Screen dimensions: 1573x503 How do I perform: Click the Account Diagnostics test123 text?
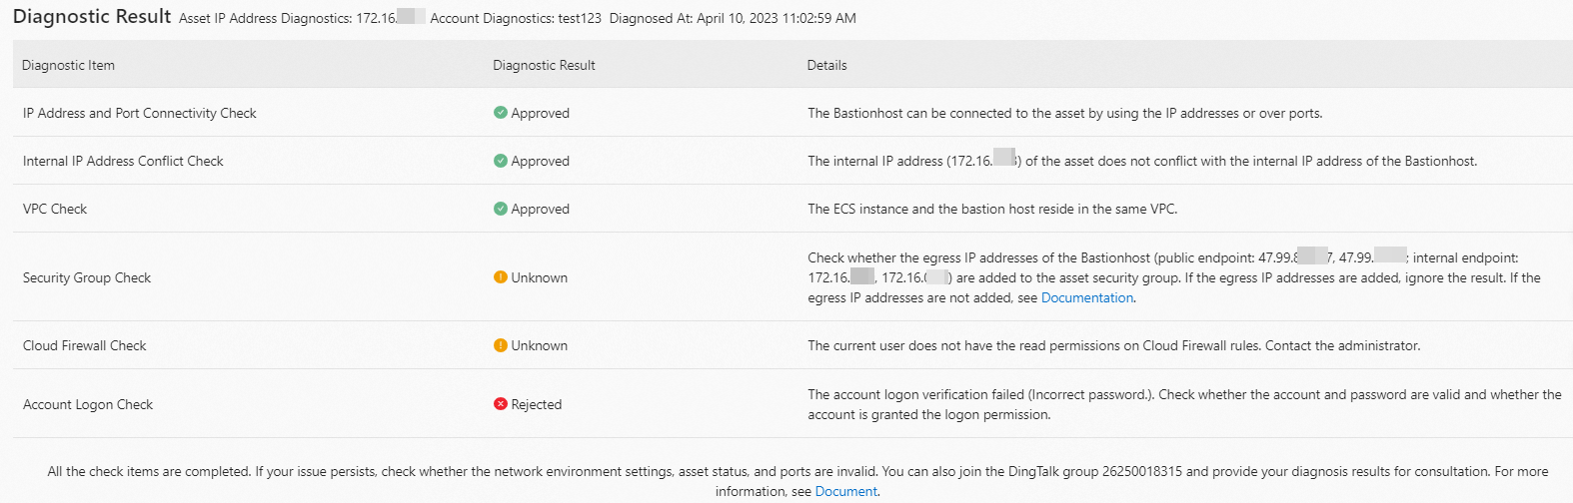(x=516, y=18)
